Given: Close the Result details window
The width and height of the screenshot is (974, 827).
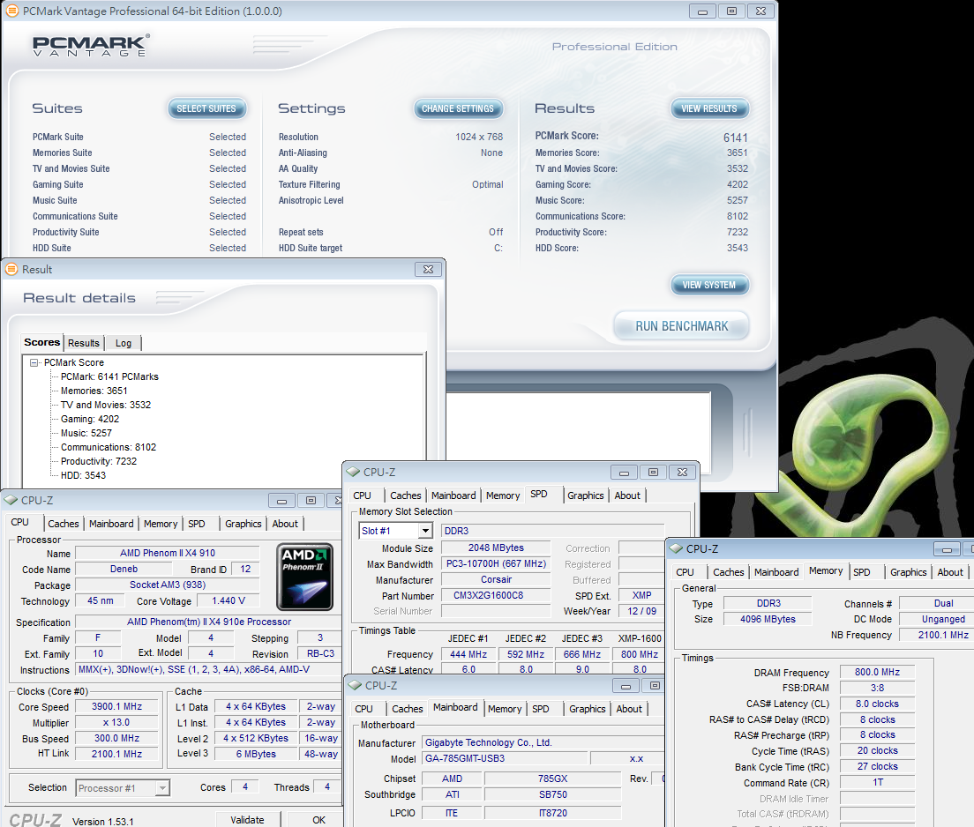Looking at the screenshot, I should coord(429,270).
